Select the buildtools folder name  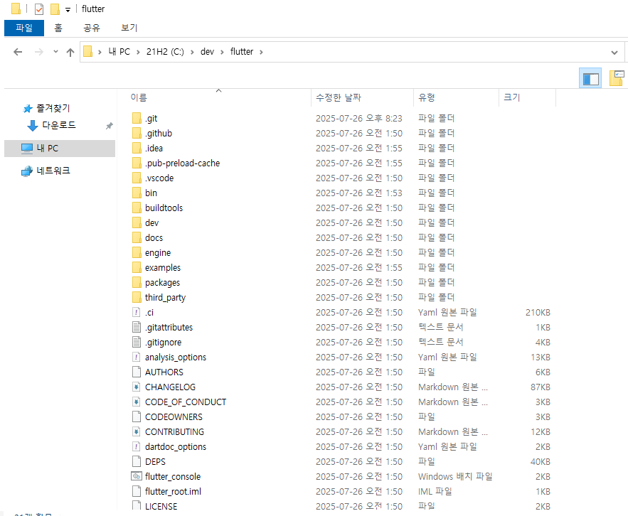click(164, 208)
